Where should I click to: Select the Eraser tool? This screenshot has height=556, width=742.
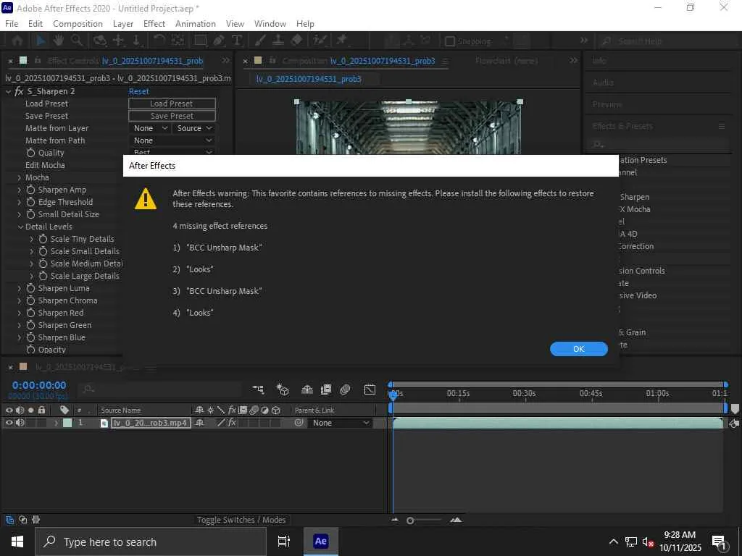coord(296,41)
